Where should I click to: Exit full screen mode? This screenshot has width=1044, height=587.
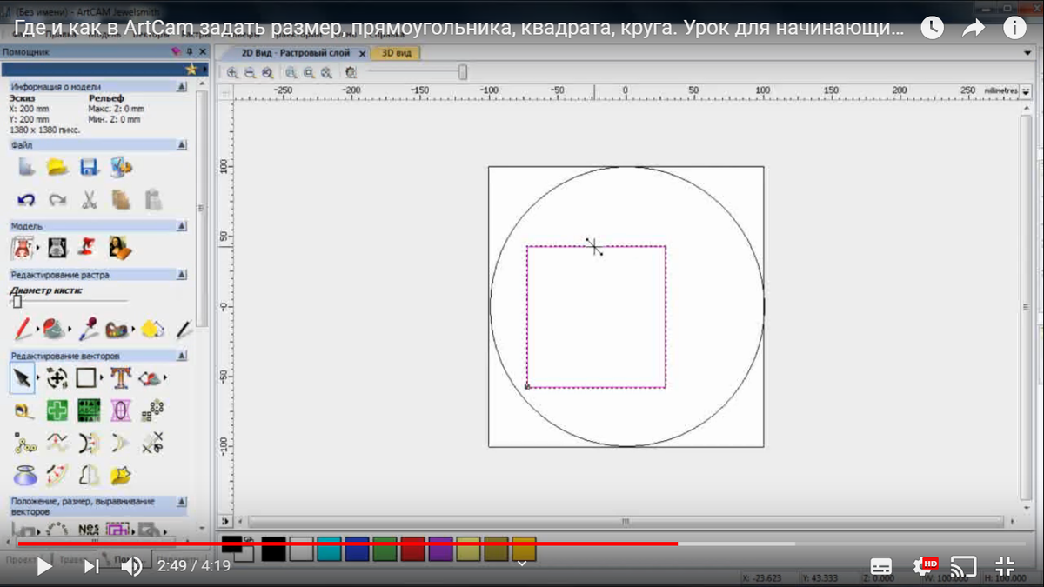tap(1004, 567)
